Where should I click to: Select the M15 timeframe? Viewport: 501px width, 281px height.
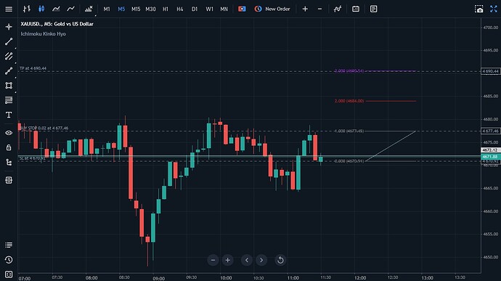click(136, 9)
